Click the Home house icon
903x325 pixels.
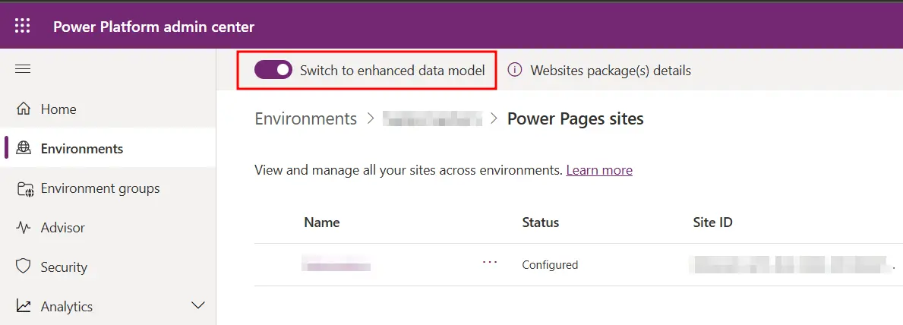click(x=23, y=109)
